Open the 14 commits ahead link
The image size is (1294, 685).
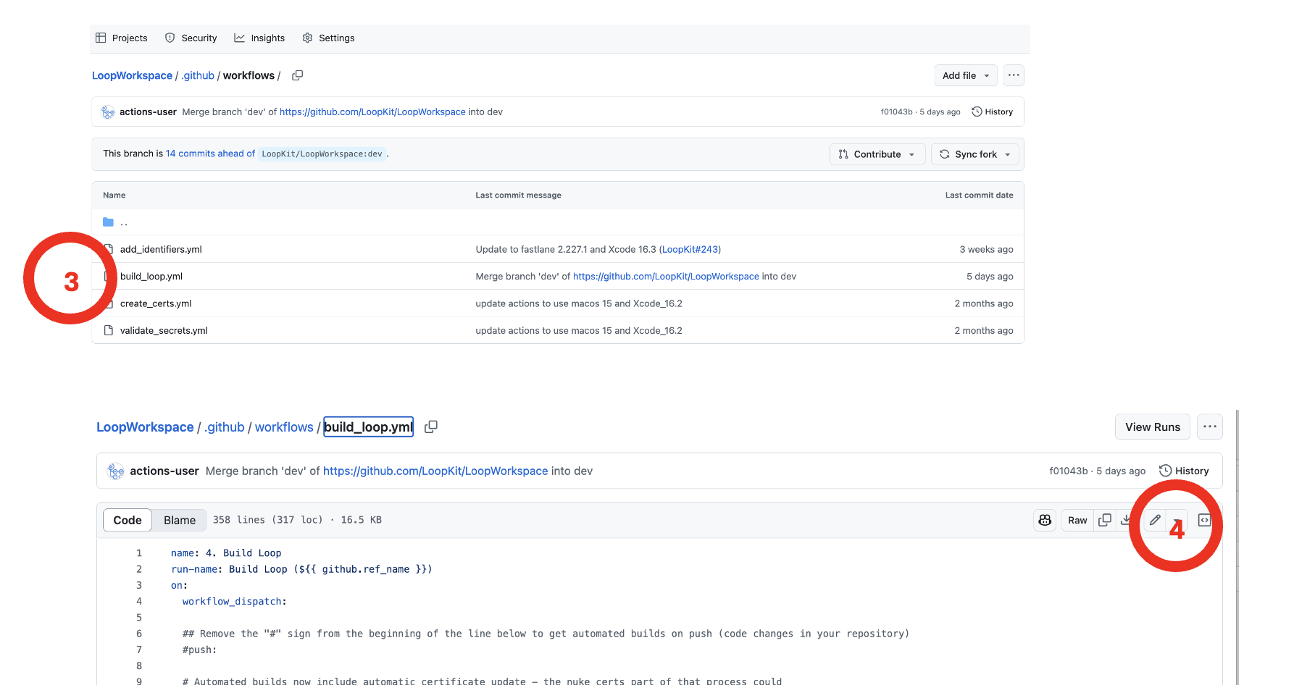209,154
